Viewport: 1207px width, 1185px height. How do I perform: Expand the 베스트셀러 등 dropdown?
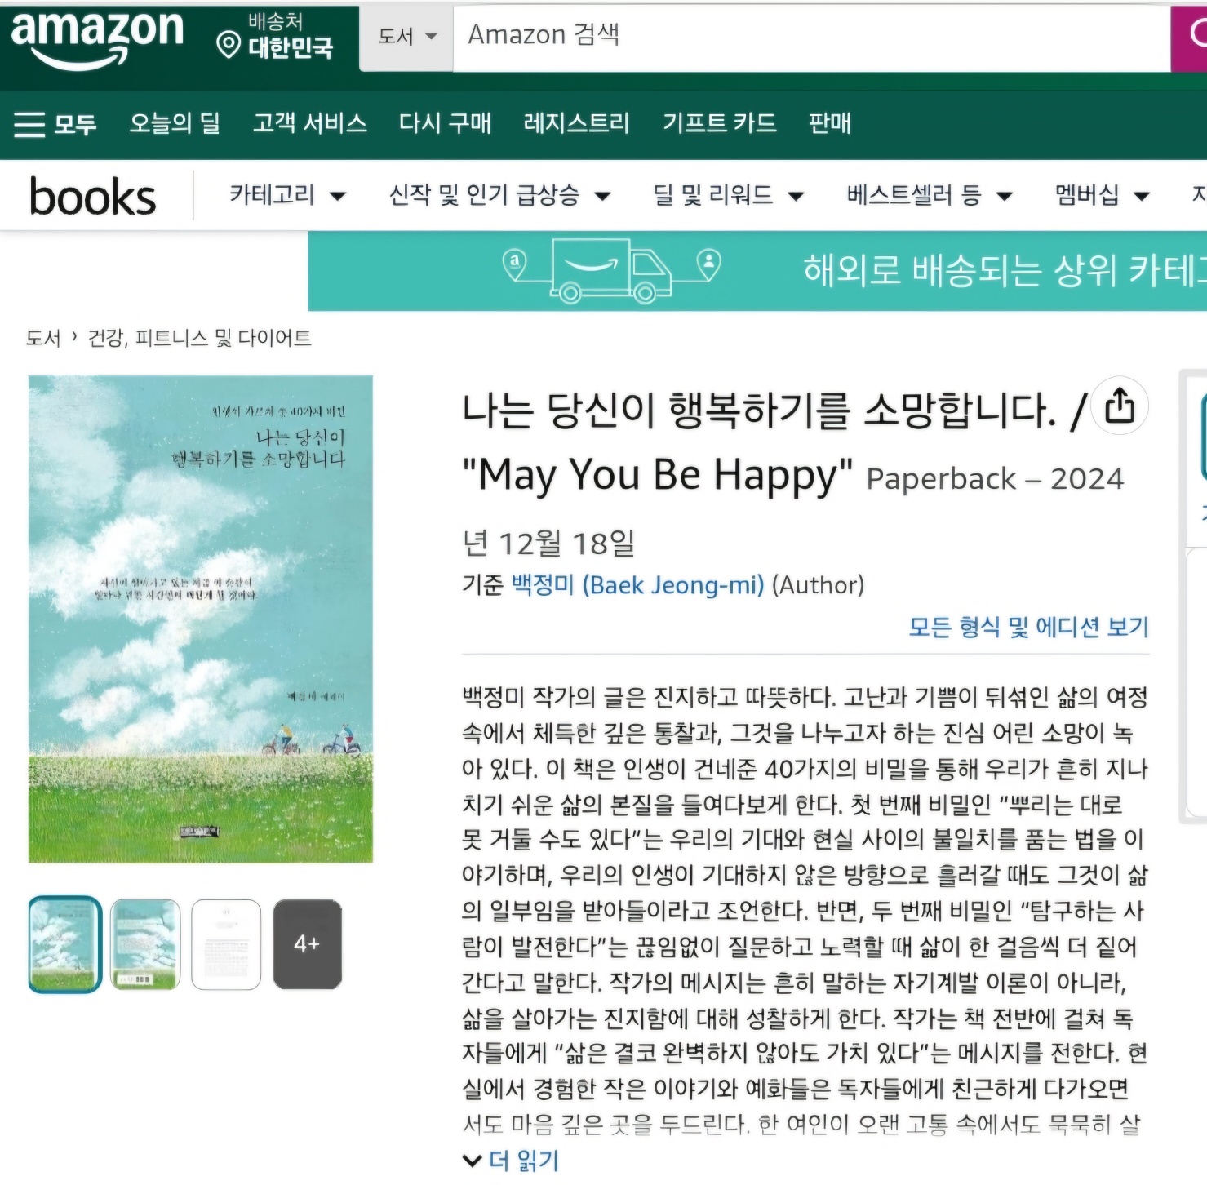pos(930,195)
